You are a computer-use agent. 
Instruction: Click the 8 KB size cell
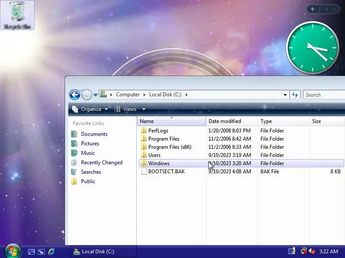(336, 171)
